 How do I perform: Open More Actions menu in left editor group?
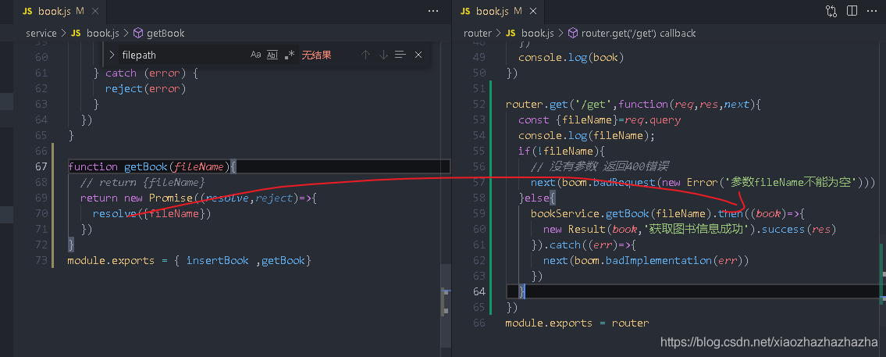[x=433, y=11]
